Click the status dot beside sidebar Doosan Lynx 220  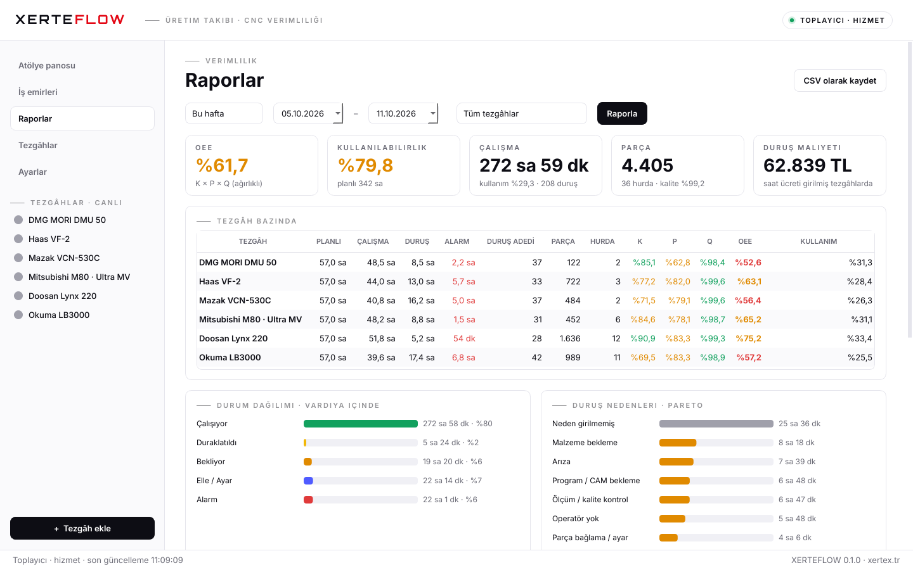pos(18,296)
